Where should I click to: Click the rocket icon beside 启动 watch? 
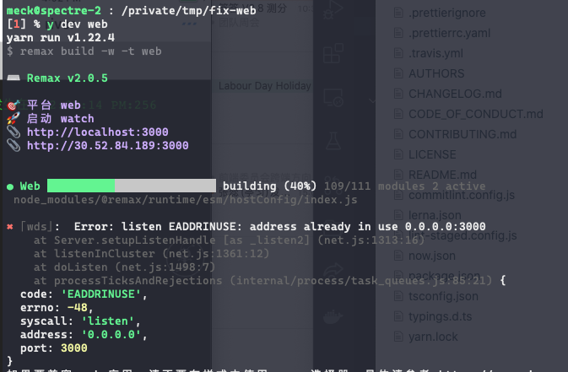14,118
